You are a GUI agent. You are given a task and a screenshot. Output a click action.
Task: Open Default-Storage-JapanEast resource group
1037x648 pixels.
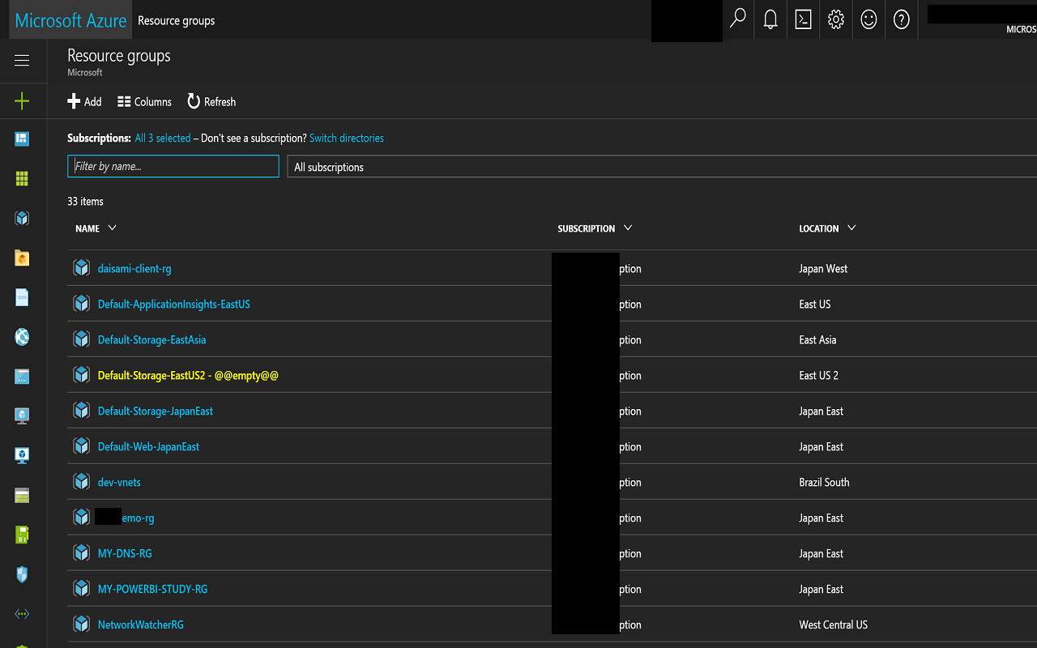tap(156, 411)
